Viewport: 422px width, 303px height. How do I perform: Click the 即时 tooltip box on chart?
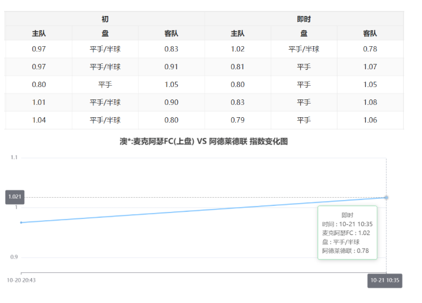click(347, 233)
